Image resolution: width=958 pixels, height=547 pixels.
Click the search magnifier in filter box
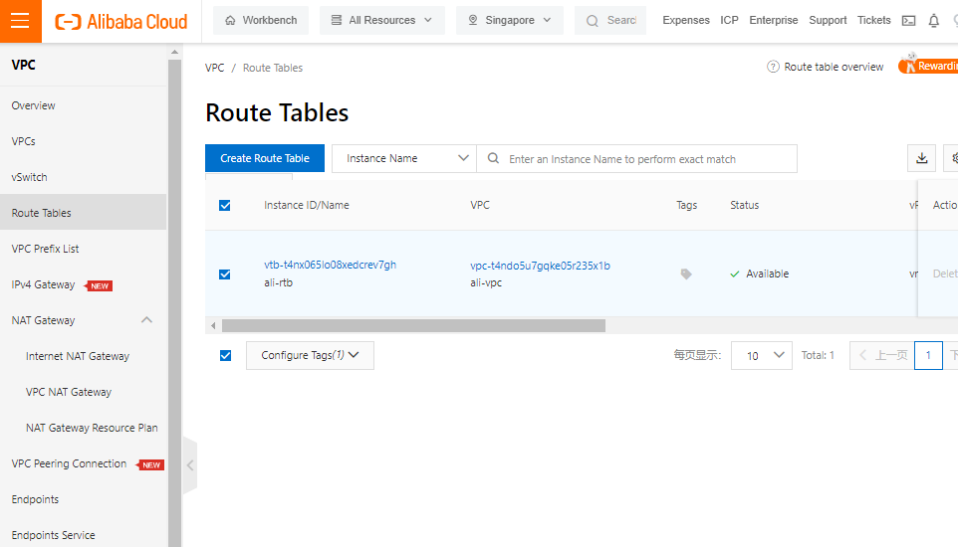point(493,158)
